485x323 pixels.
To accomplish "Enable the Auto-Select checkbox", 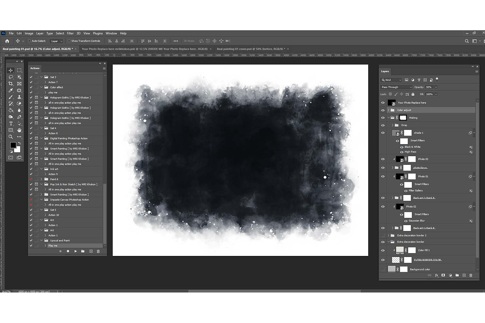I will 29,41.
